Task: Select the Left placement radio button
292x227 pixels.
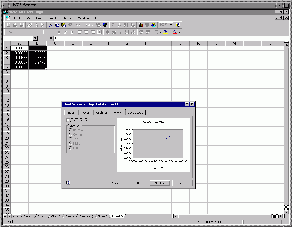Action: coord(70,148)
